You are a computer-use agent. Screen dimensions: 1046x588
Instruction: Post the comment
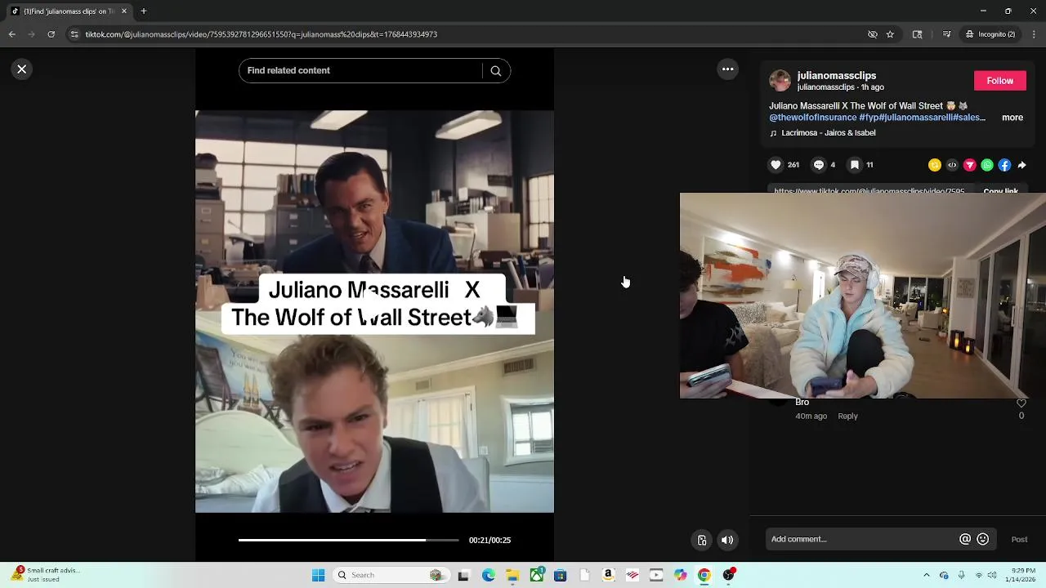click(1019, 540)
